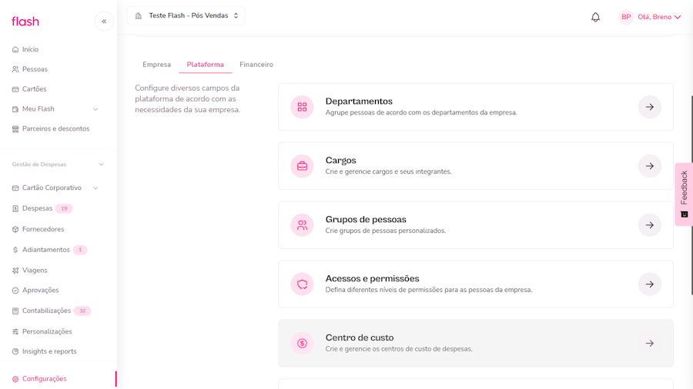Collapse the Gestão de Despesas section

click(101, 165)
